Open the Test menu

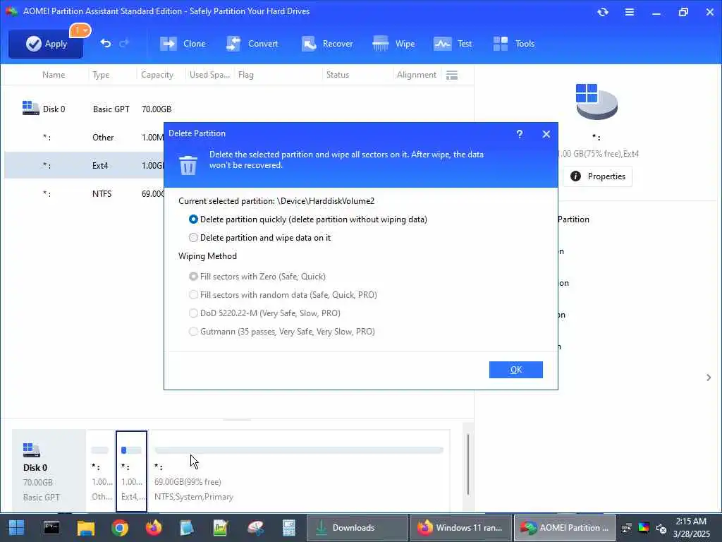(453, 44)
